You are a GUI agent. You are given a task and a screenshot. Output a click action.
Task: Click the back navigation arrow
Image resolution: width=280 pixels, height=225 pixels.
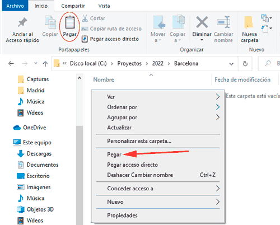[x=11, y=64]
